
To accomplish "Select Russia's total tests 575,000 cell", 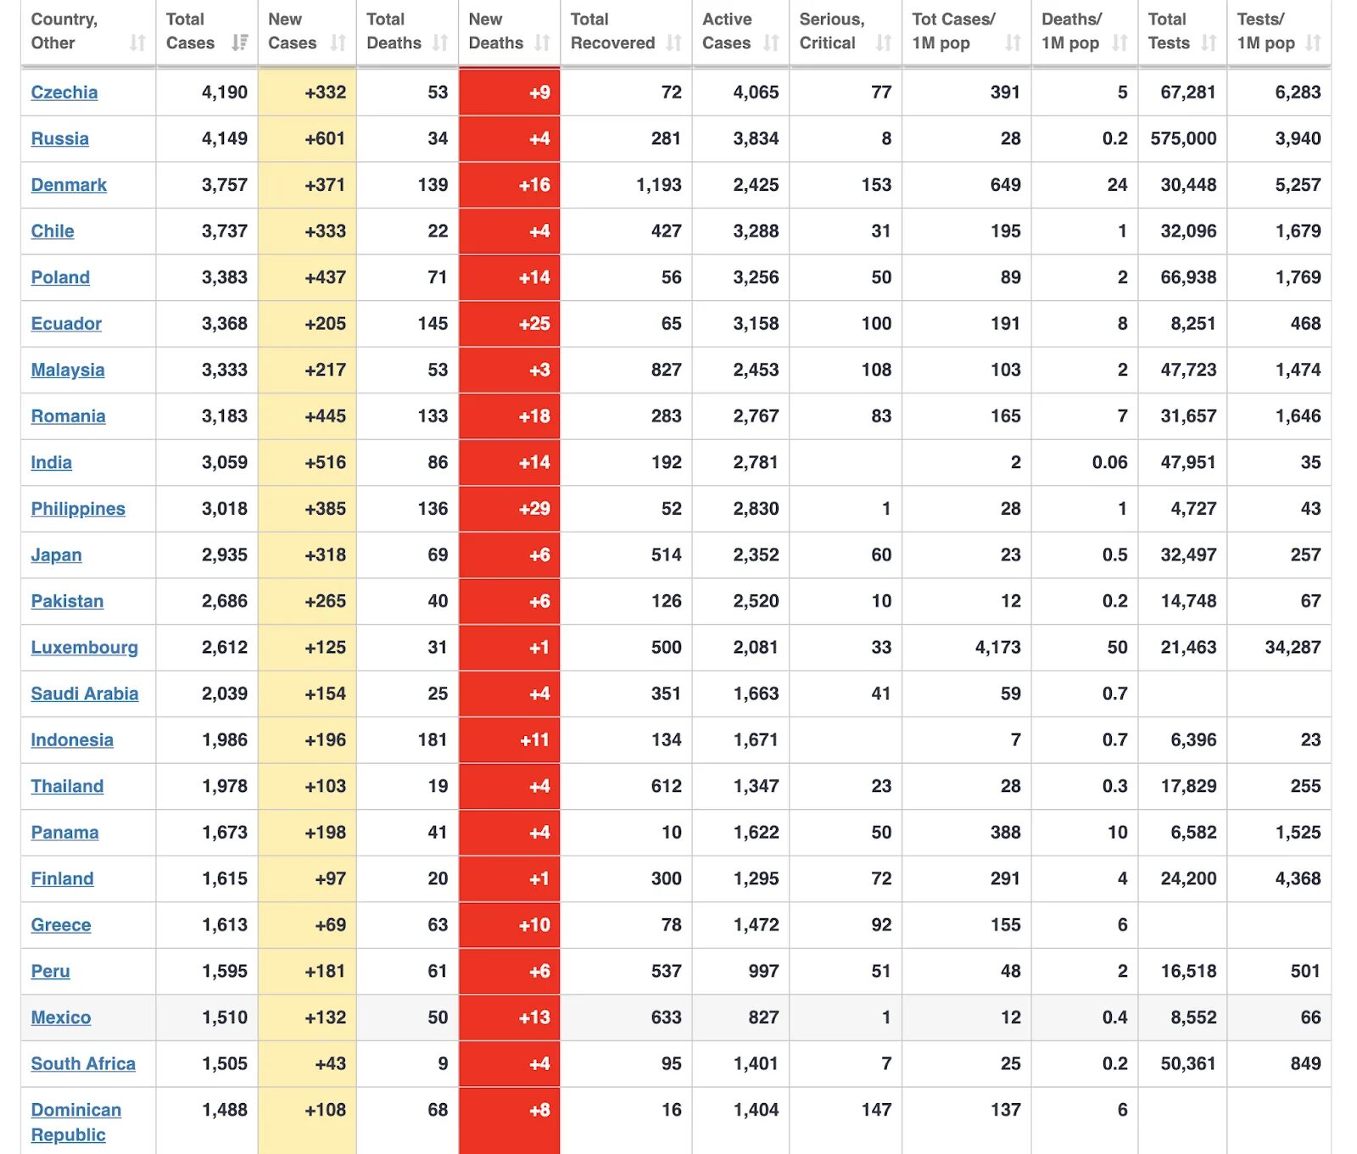I will click(x=1183, y=139).
